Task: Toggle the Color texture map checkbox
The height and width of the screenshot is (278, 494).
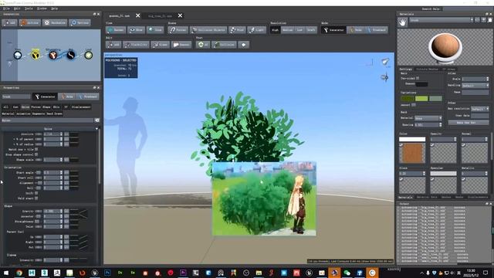Action: pos(401,145)
